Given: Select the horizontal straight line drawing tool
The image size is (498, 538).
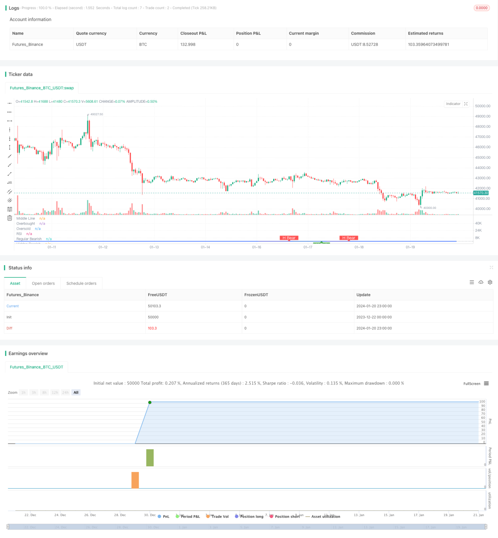Looking at the screenshot, I should (x=10, y=103).
